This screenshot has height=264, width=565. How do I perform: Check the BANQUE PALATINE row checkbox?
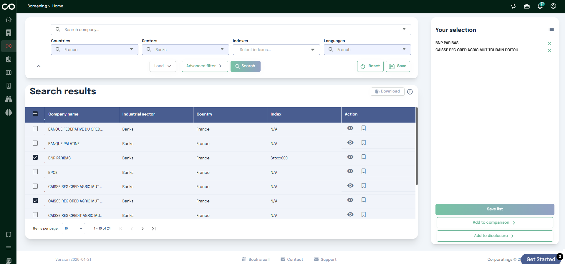point(35,143)
